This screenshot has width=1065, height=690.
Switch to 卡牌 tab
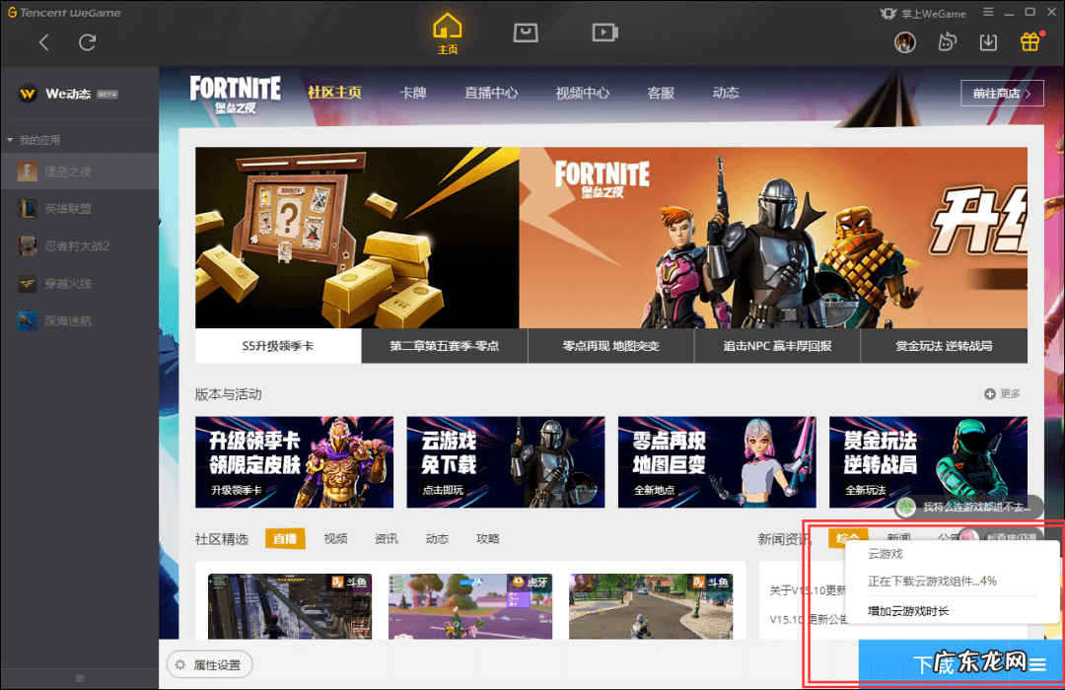tap(413, 93)
